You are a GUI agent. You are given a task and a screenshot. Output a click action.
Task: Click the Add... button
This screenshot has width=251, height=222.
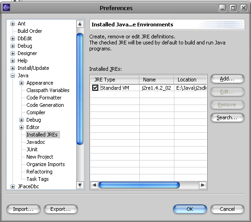click(227, 79)
